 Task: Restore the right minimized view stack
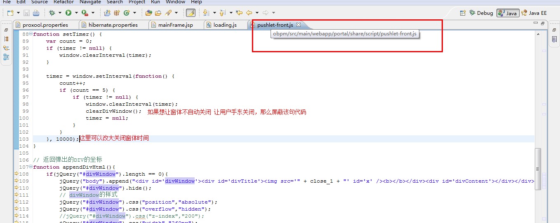tap(554, 30)
